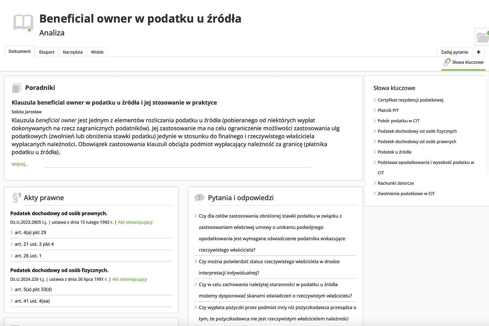Open the Certyfikat rezydencji podatkowej keyword
This screenshot has width=489, height=326.
(410, 100)
